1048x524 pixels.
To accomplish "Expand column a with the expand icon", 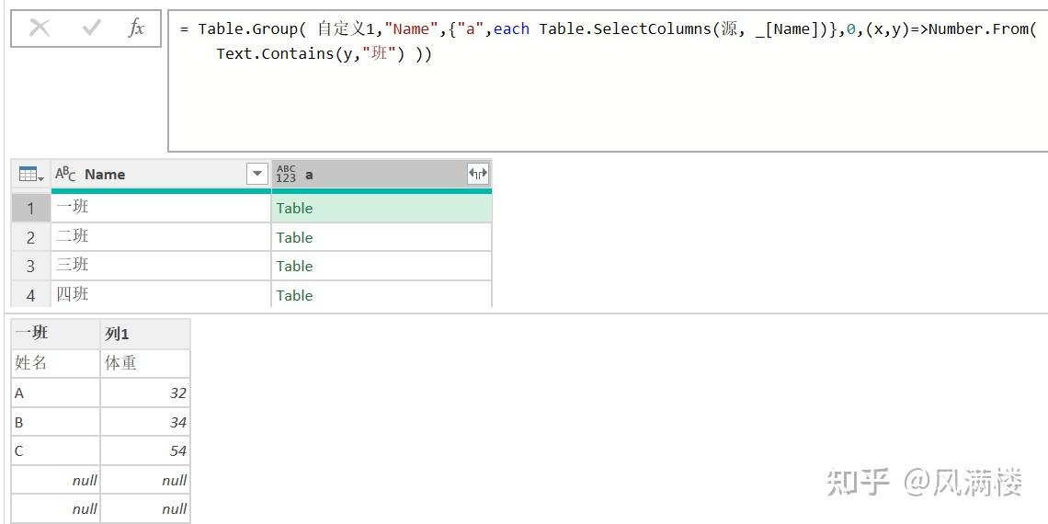I will pyautogui.click(x=477, y=174).
